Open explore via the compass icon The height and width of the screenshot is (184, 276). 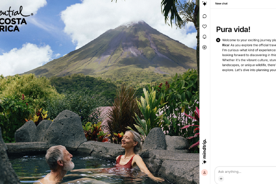tap(205, 47)
